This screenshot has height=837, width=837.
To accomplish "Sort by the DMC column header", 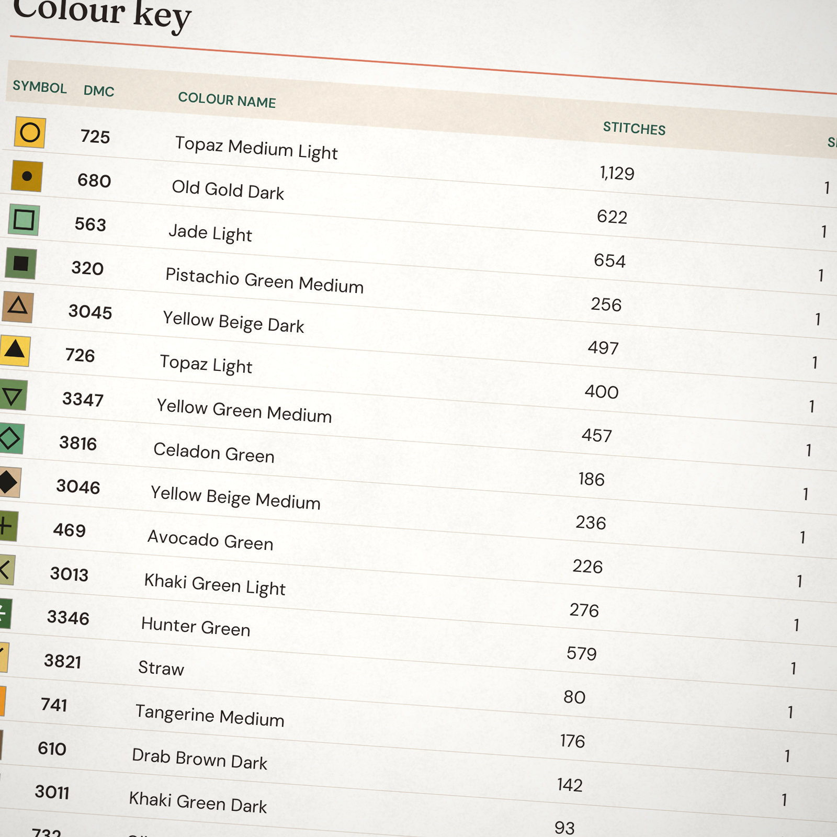I will pyautogui.click(x=99, y=91).
